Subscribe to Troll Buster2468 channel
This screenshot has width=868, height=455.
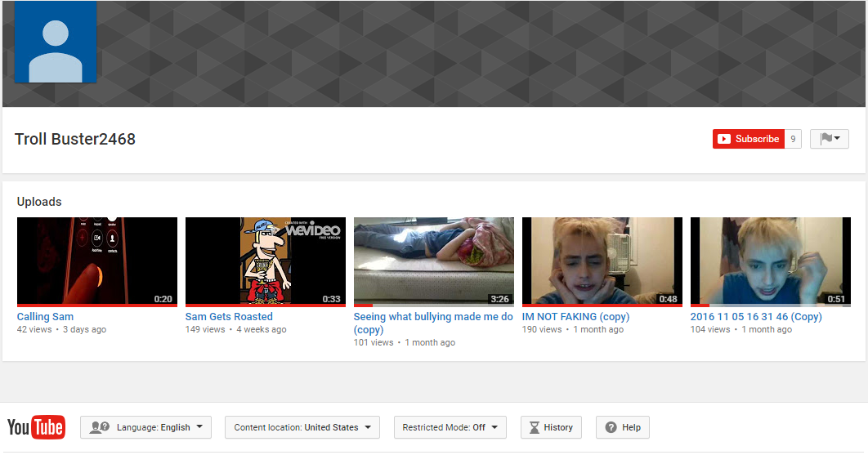pyautogui.click(x=748, y=139)
